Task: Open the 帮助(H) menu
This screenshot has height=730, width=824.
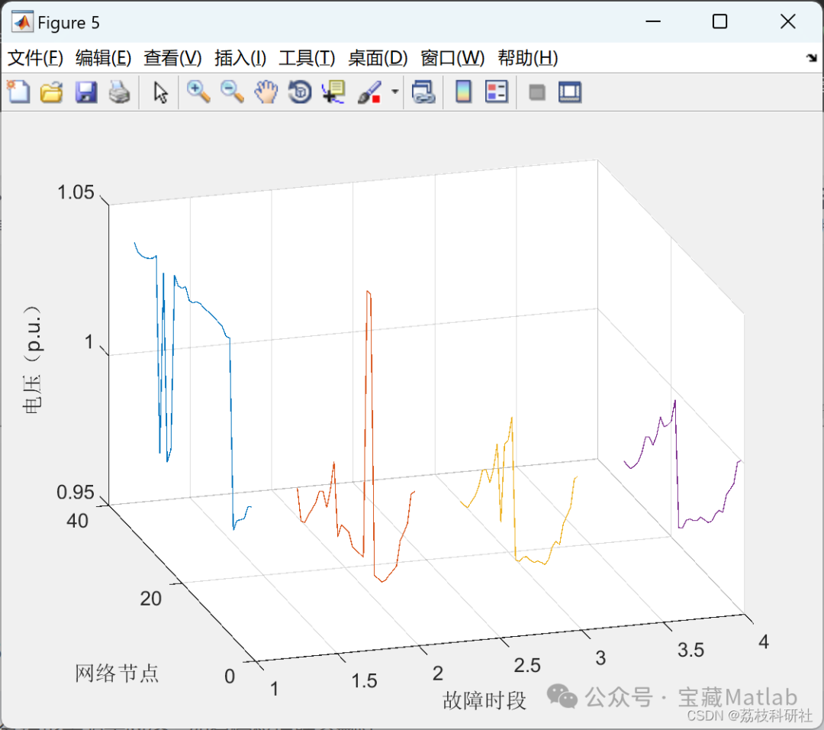Action: click(x=528, y=58)
